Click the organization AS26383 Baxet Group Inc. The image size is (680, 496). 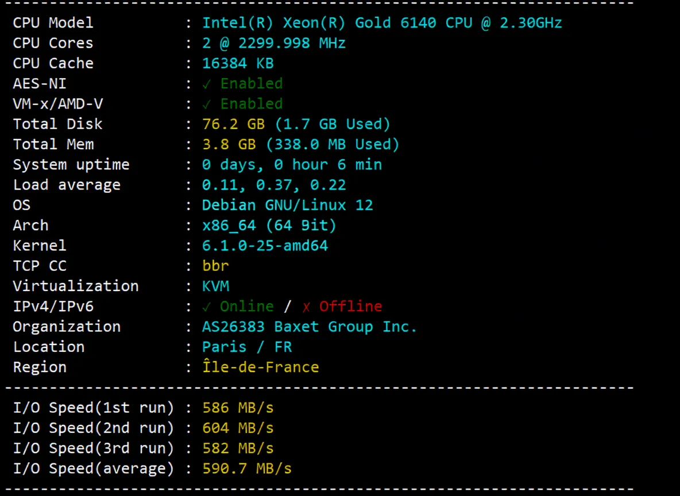[x=310, y=327]
